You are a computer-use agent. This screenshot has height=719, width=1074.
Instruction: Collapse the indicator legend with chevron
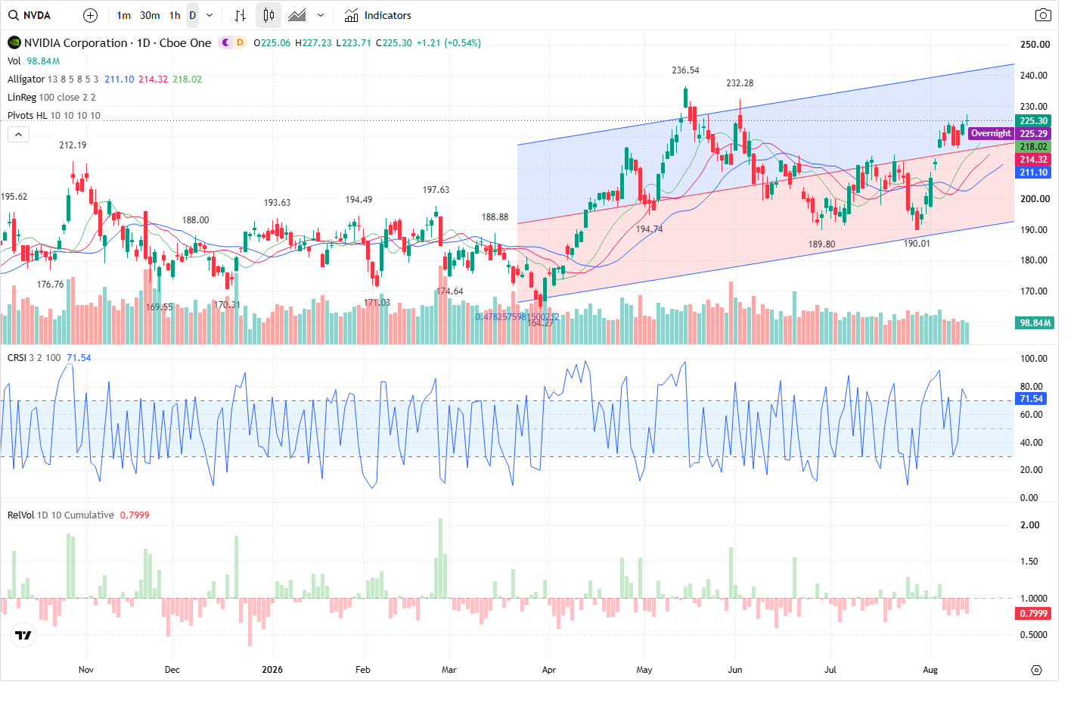[19, 135]
